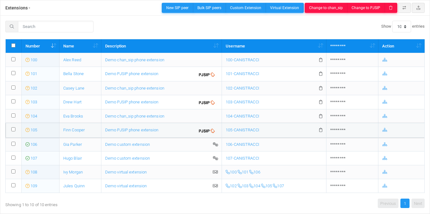Sort table by Number column
This screenshot has width=430, height=214.
[x=40, y=46]
